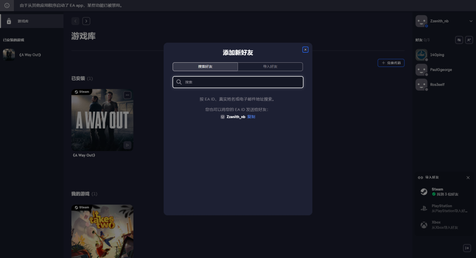This screenshot has width=476, height=258.
Task: Collapse the friends sidebar with arrow icon
Action: click(x=467, y=248)
